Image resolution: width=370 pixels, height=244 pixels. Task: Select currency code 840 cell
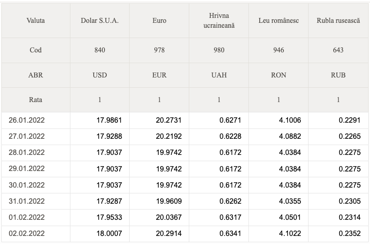100,50
